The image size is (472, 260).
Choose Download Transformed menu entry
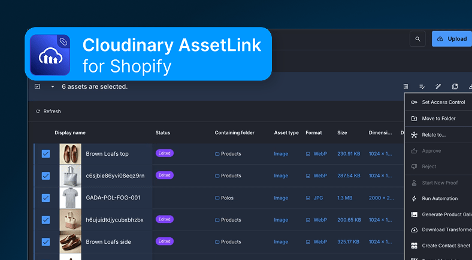438,230
